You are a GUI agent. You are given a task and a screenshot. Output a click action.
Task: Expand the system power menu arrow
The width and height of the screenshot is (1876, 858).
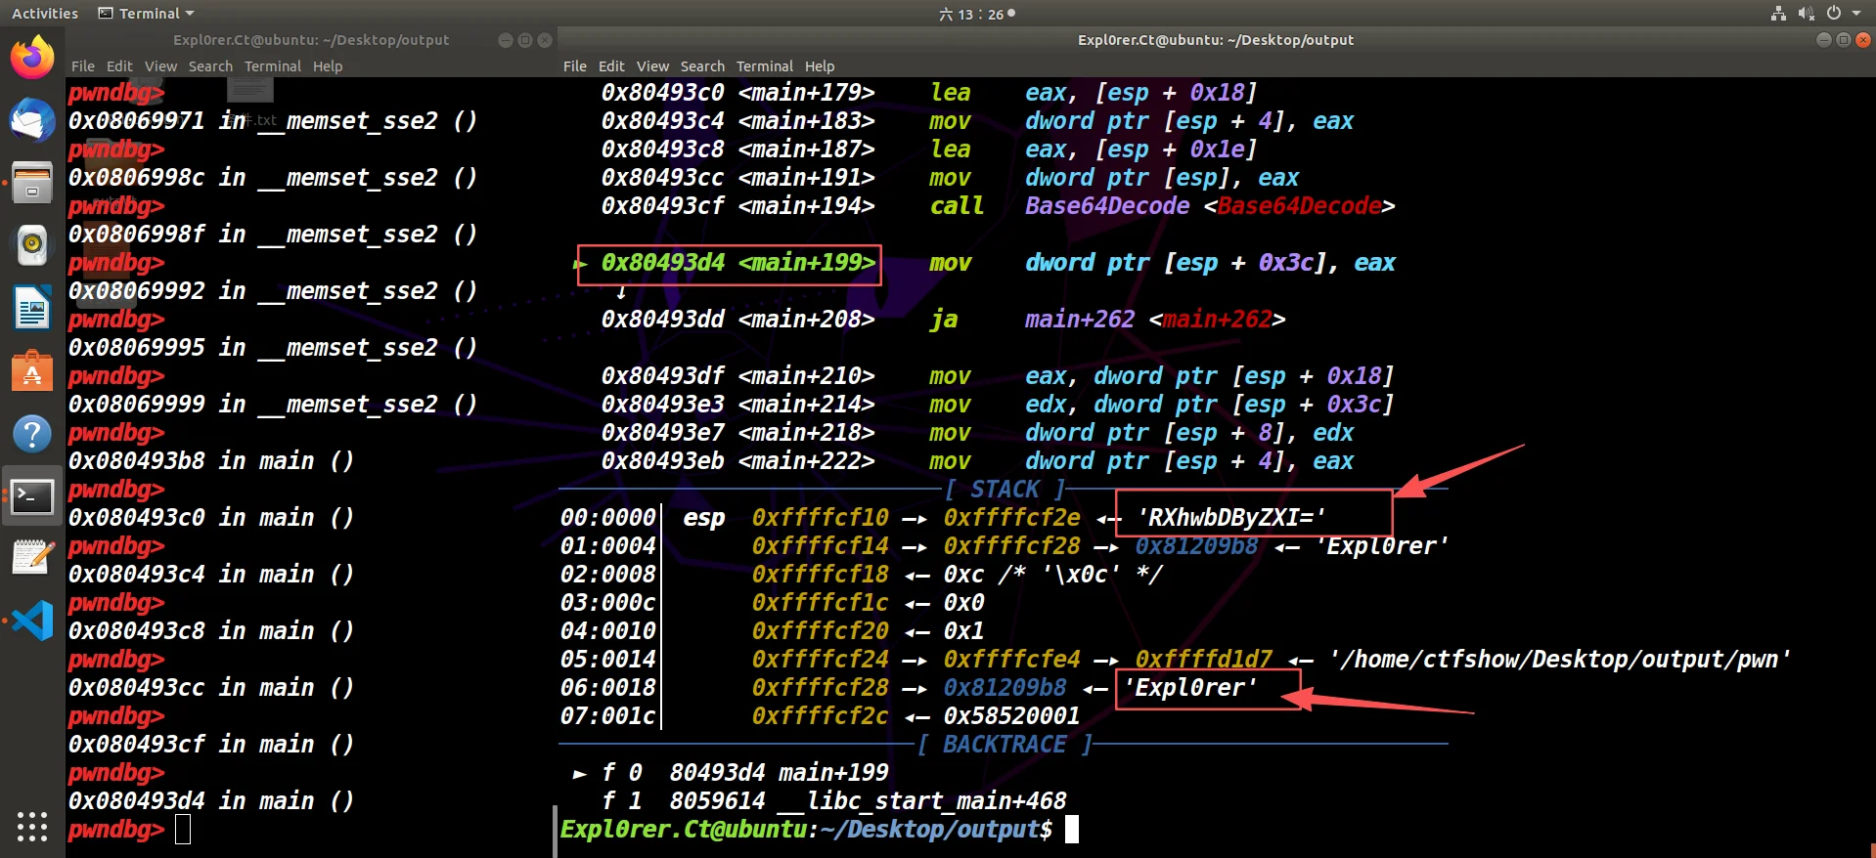click(1856, 14)
